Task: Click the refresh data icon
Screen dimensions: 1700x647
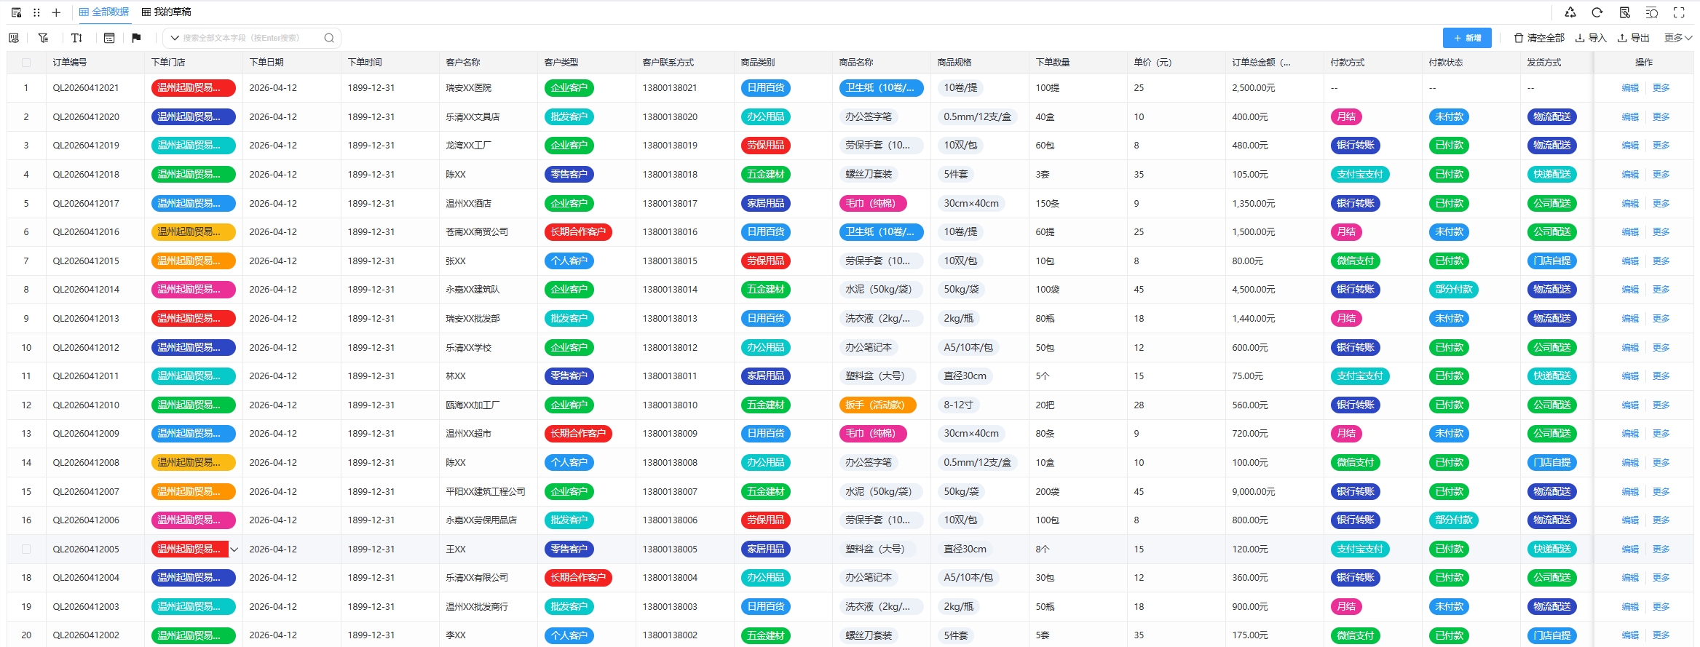Action: (x=1597, y=12)
